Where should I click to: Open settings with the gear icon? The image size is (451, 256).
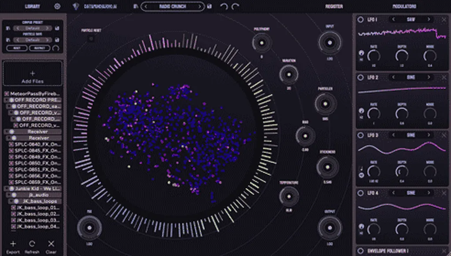tap(57, 7)
